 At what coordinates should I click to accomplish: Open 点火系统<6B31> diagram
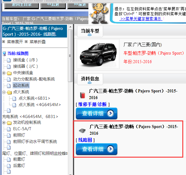point(34,98)
